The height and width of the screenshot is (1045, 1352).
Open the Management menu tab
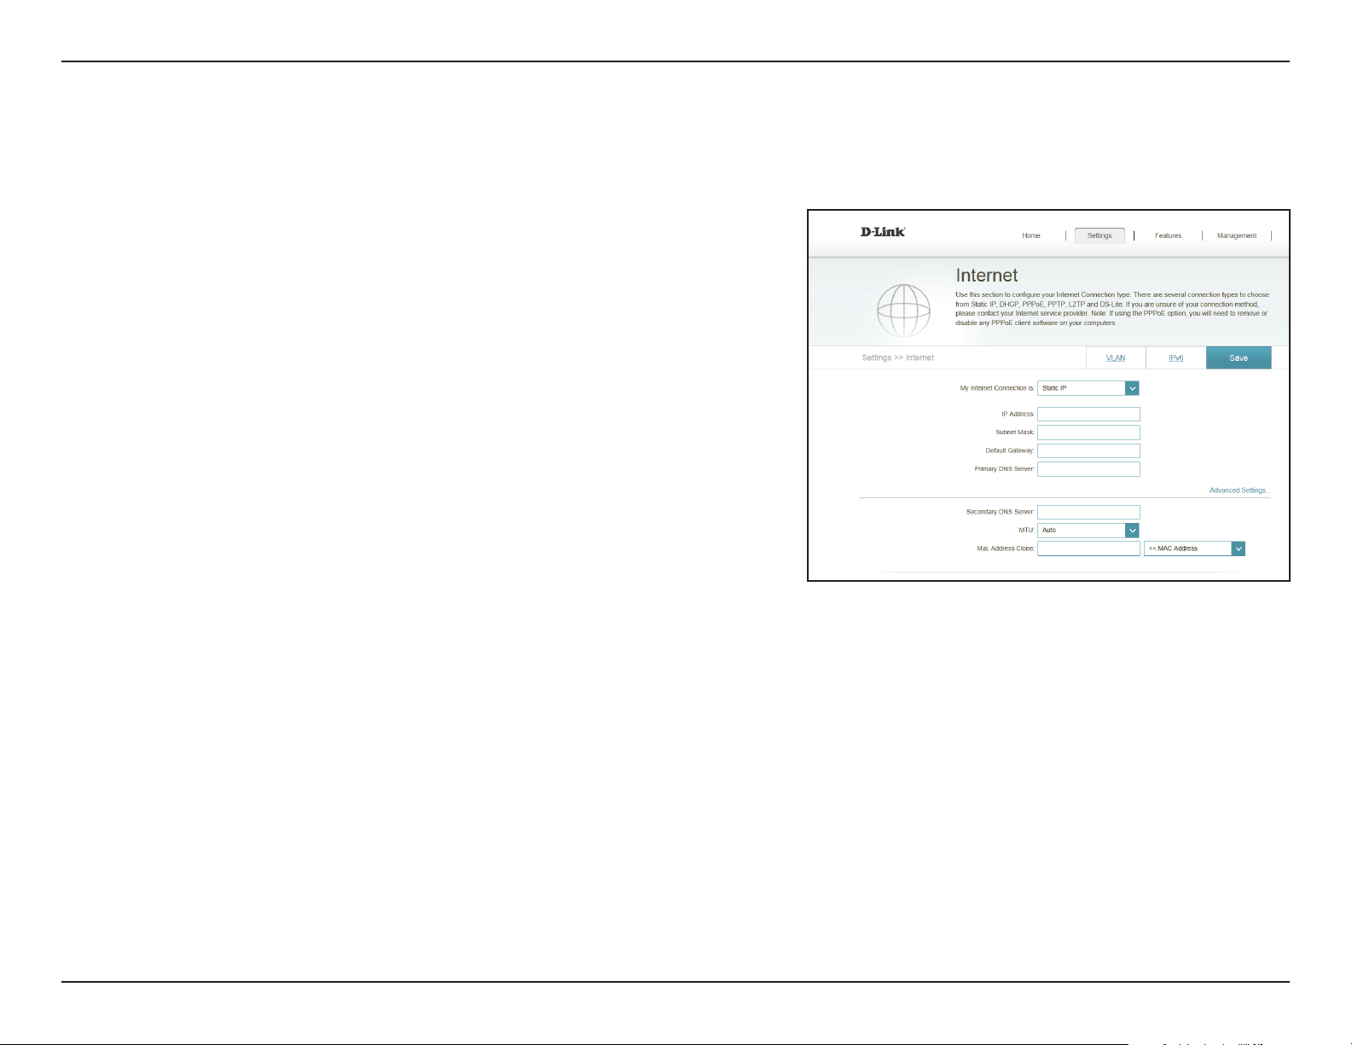tap(1237, 235)
